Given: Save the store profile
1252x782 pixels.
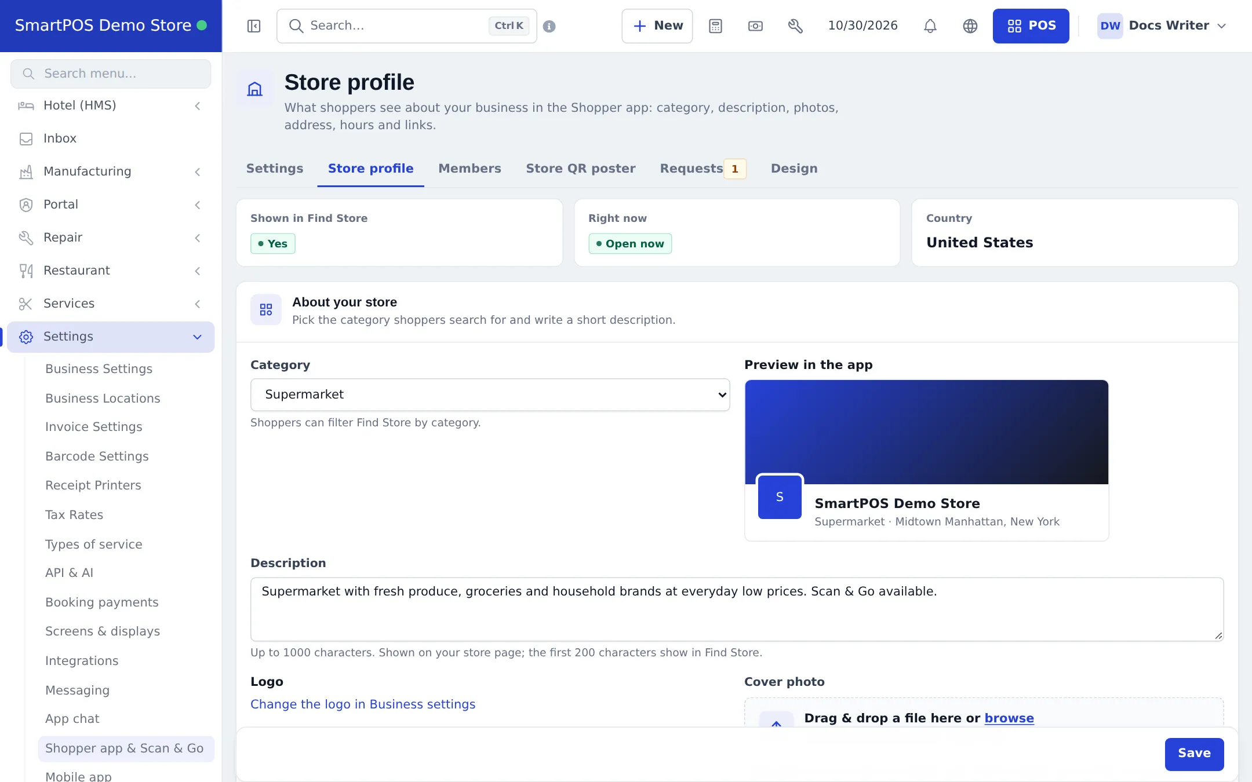Looking at the screenshot, I should point(1194,754).
